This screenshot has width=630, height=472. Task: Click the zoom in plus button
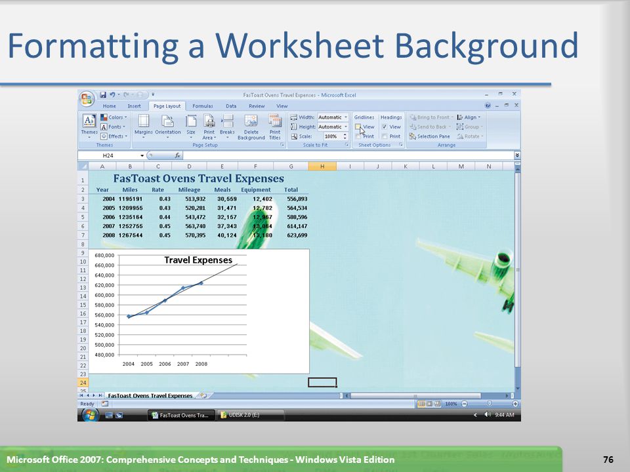[515, 404]
